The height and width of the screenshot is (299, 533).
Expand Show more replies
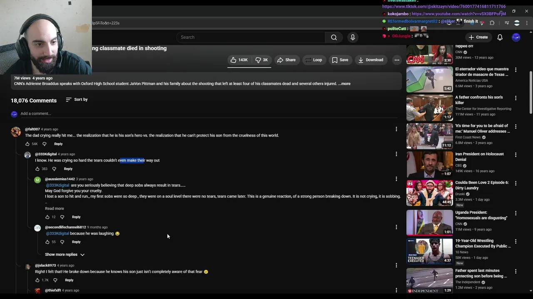pyautogui.click(x=65, y=255)
